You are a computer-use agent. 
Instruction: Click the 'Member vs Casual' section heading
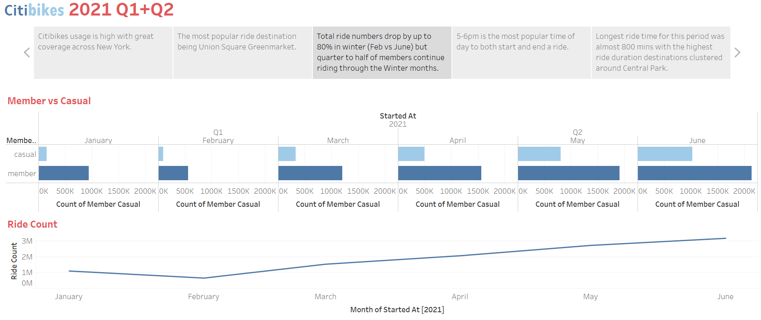[49, 101]
